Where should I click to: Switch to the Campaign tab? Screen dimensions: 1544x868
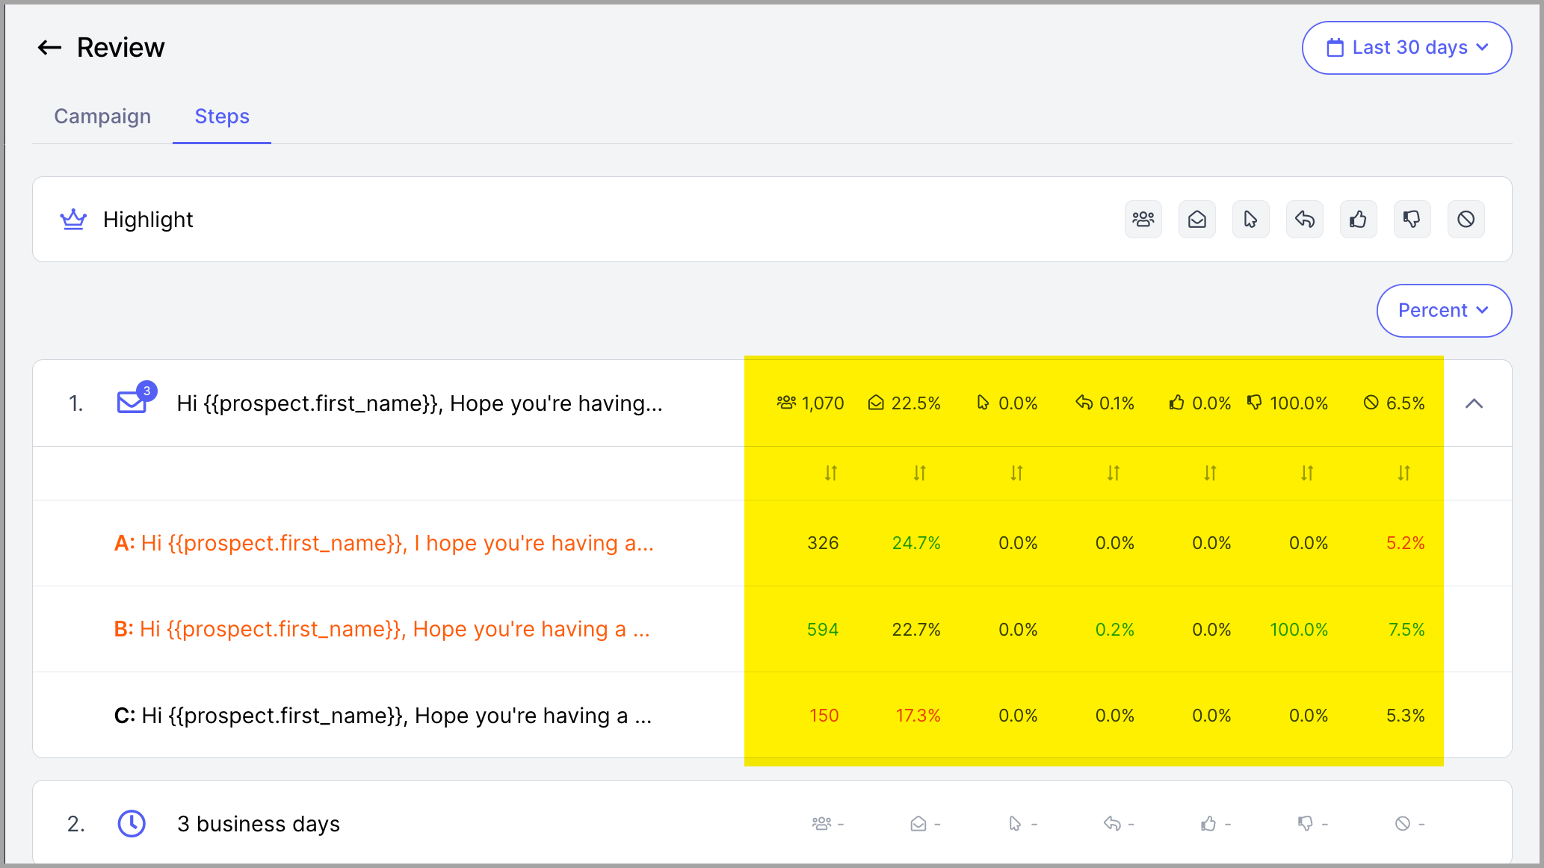click(x=102, y=117)
